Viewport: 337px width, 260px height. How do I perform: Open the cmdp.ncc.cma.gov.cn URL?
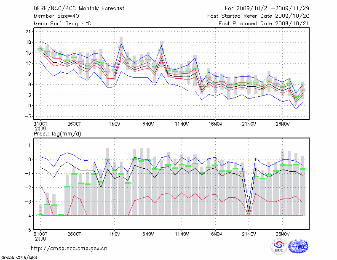[x=69, y=248]
